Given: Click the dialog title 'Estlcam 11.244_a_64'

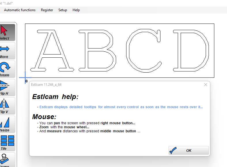Looking at the screenshot, I should click(46, 85).
